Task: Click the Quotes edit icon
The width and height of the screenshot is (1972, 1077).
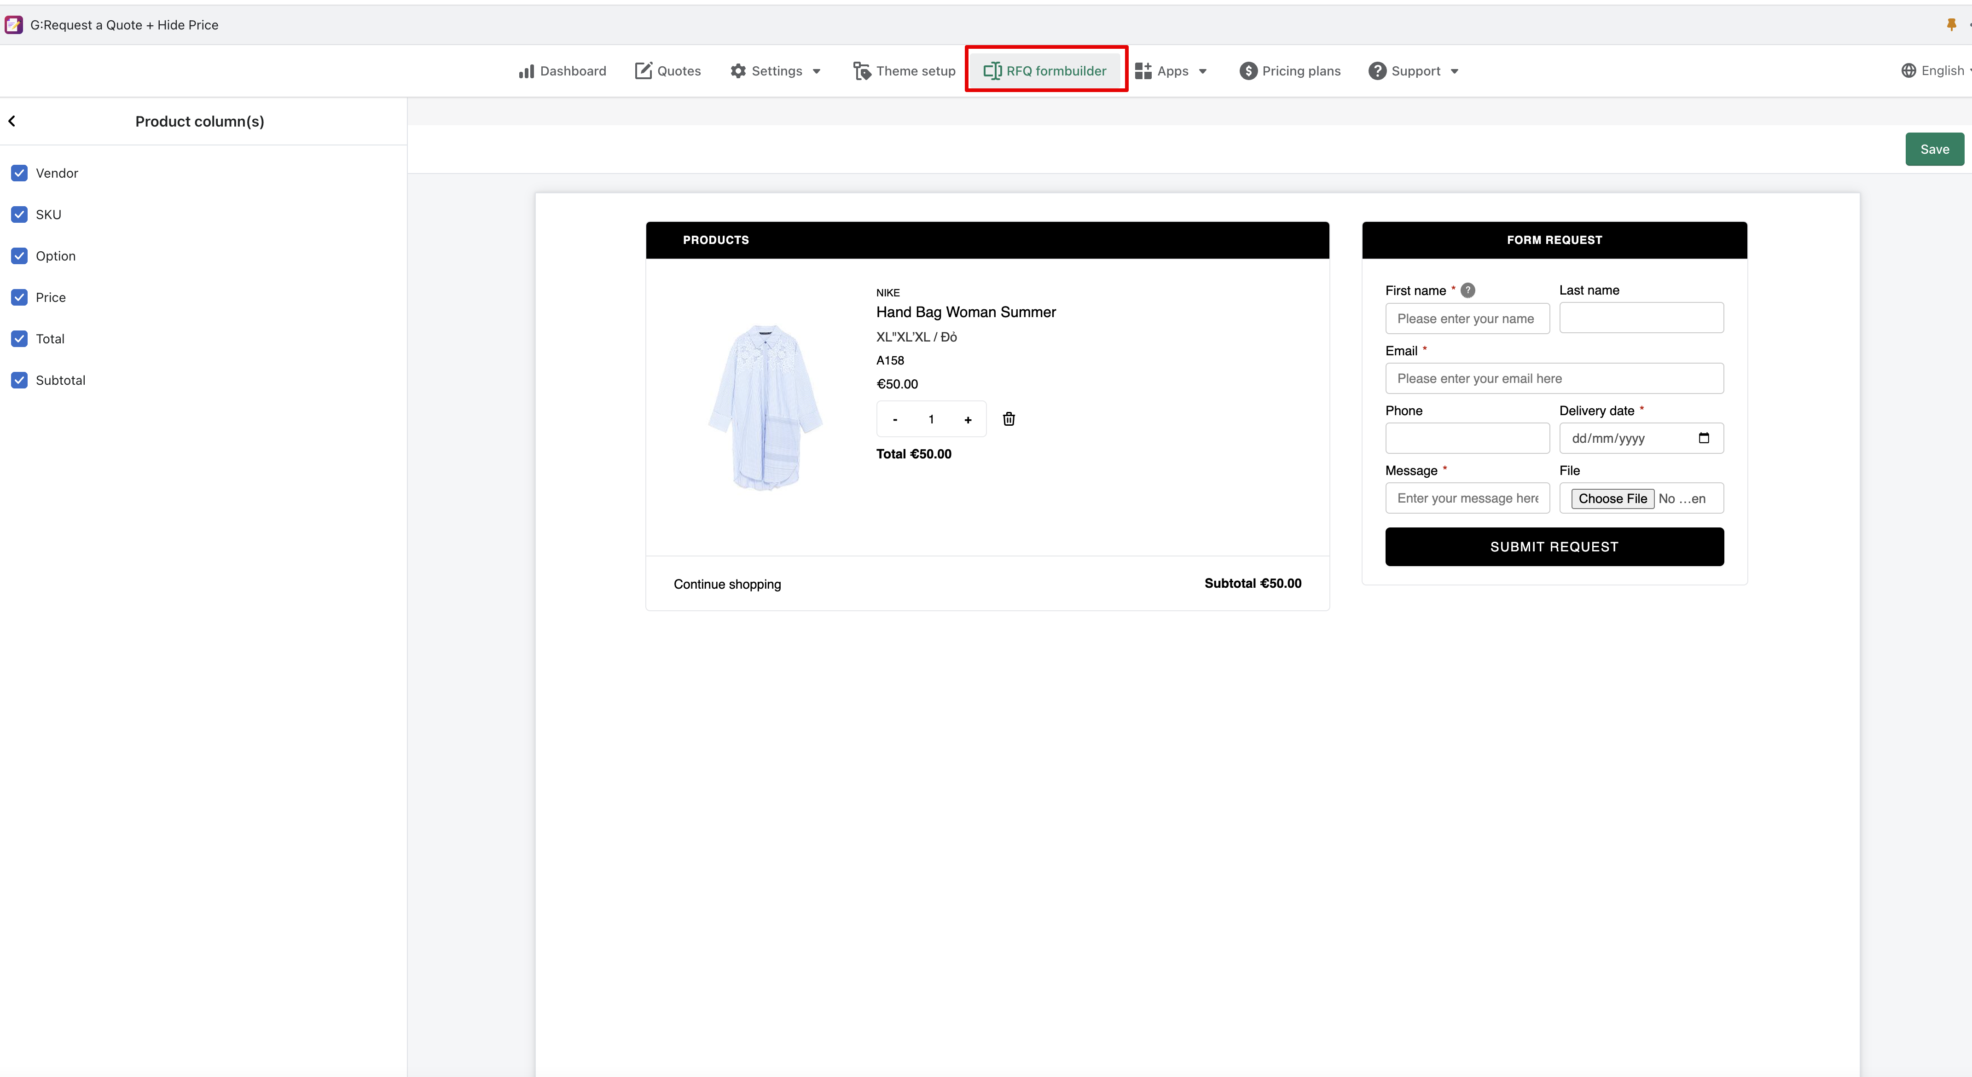Action: point(643,71)
